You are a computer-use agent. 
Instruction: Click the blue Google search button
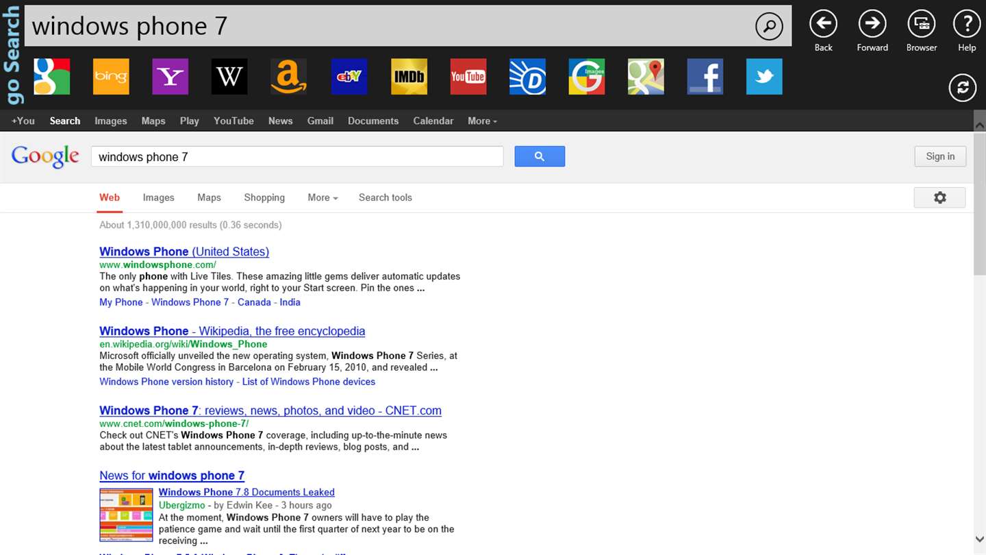point(540,156)
